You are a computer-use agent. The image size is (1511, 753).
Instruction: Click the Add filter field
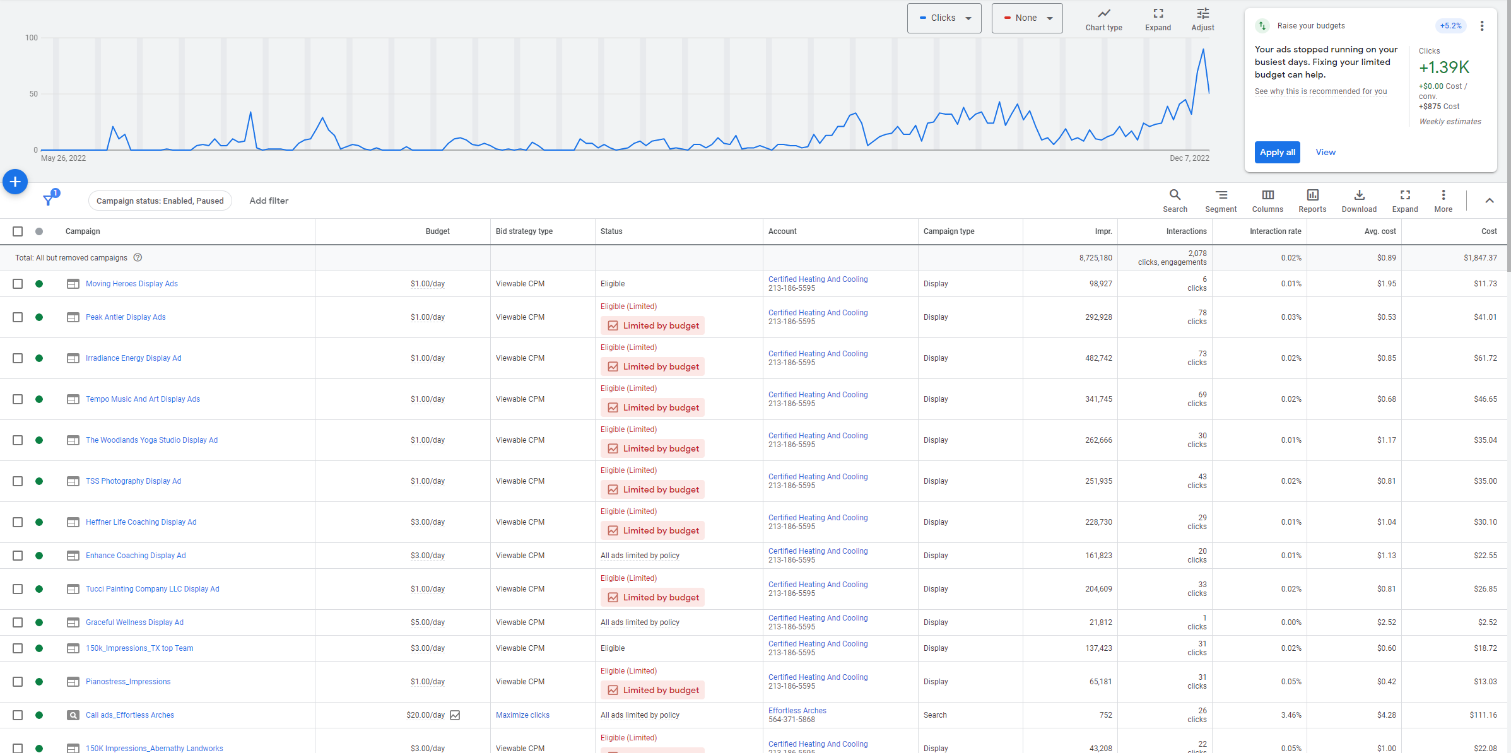coord(269,201)
